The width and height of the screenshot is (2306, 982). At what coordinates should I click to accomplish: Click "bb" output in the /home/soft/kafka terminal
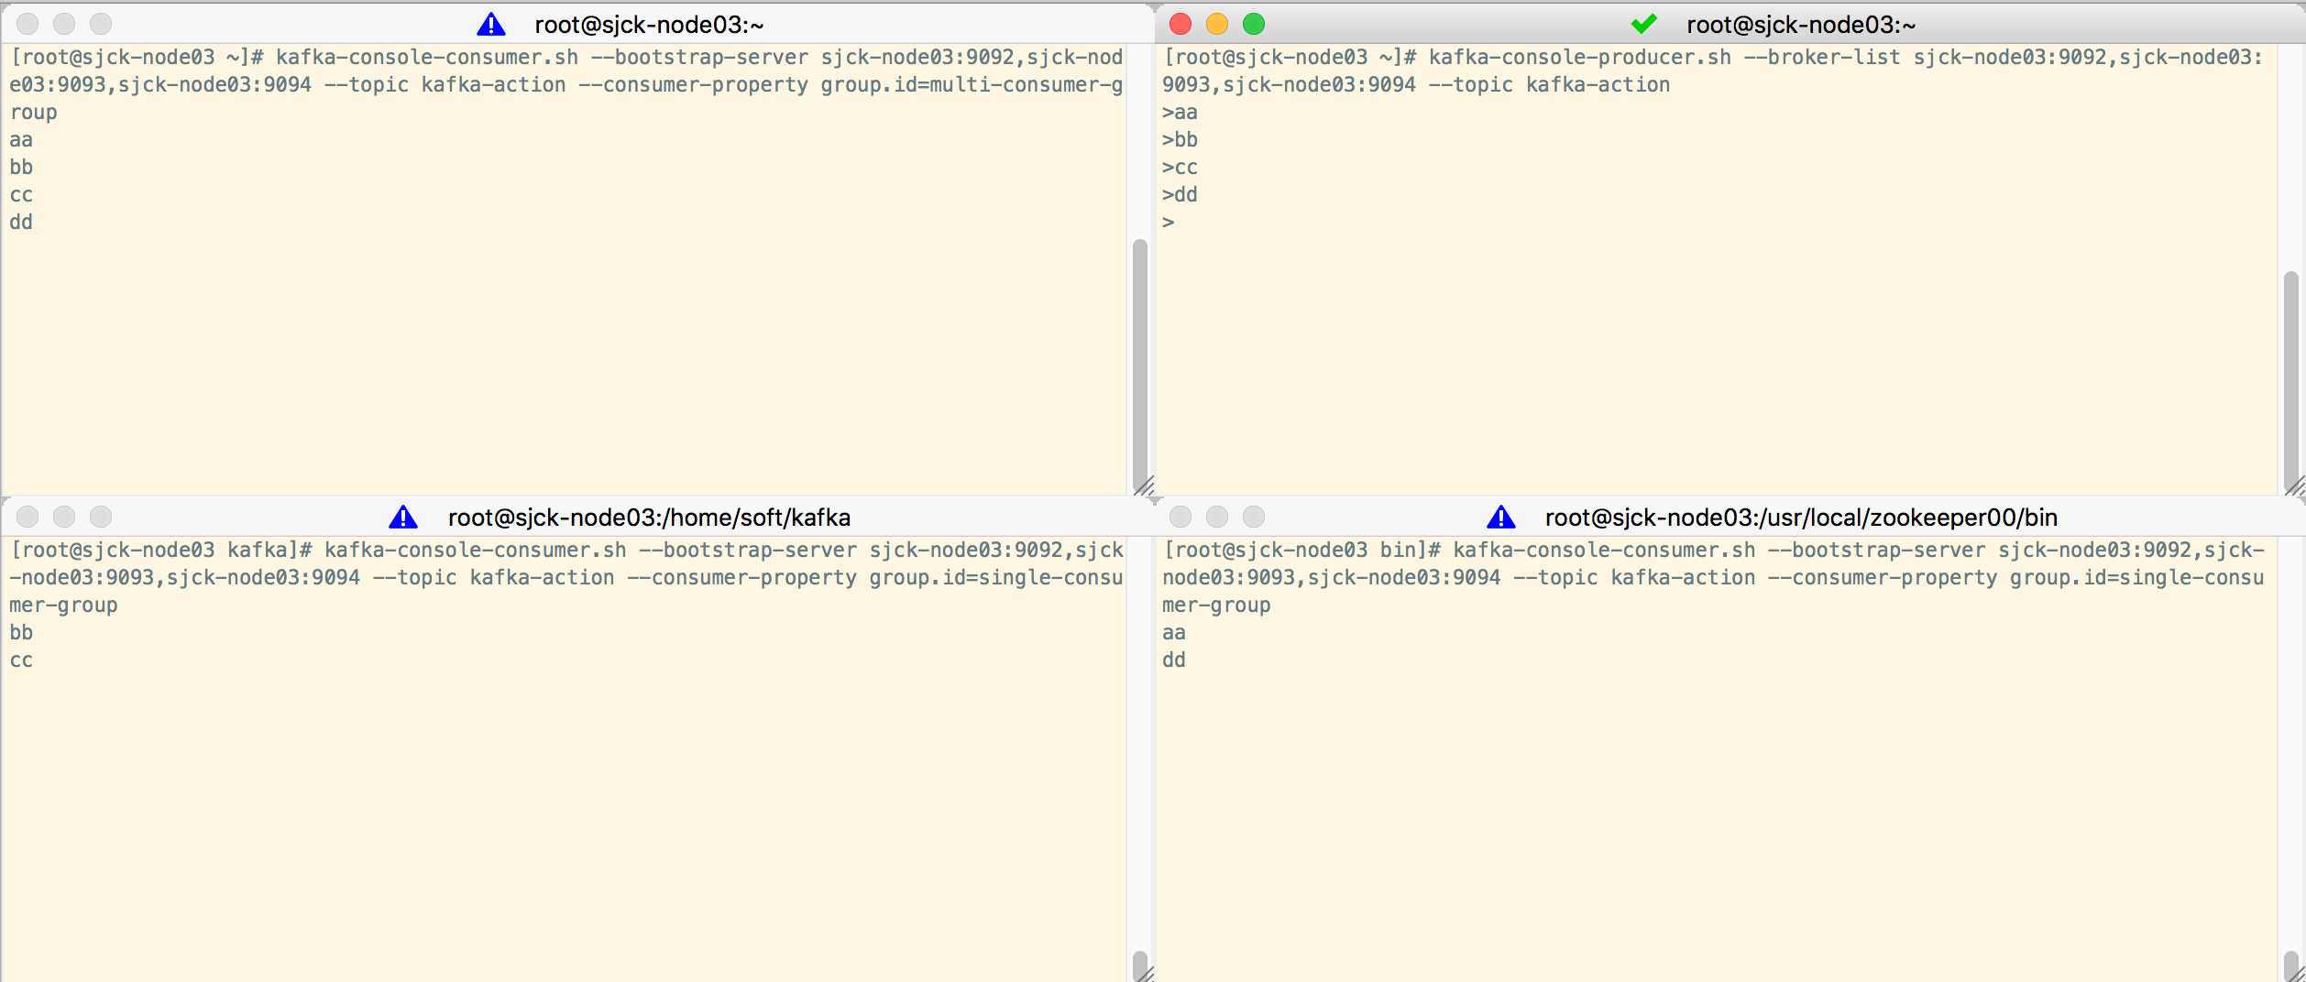click(21, 633)
